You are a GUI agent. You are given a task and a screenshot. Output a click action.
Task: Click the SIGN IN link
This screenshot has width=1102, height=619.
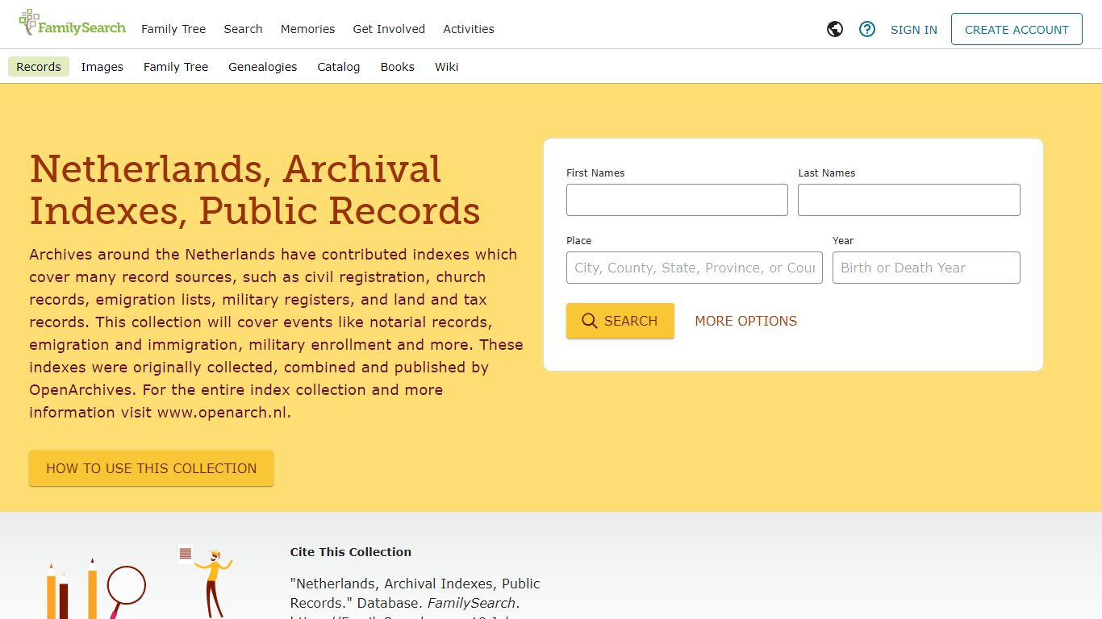[x=914, y=30]
